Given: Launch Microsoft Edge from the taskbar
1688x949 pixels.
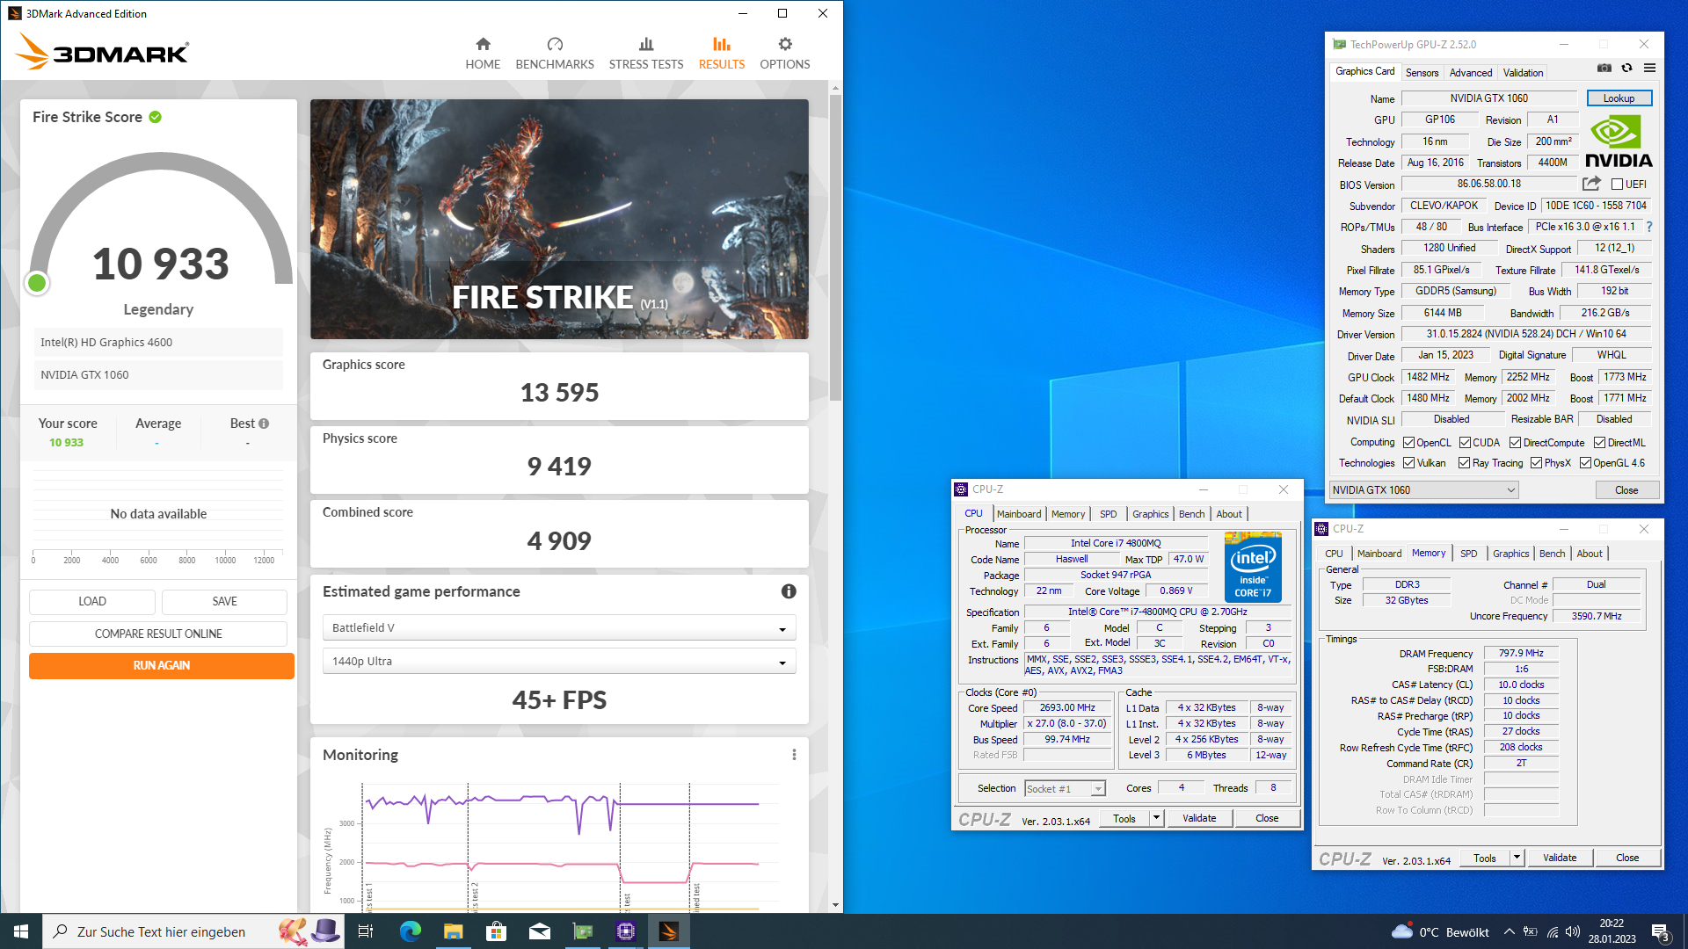Looking at the screenshot, I should 410,931.
